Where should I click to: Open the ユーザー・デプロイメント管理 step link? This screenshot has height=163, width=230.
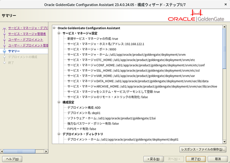point(28,45)
